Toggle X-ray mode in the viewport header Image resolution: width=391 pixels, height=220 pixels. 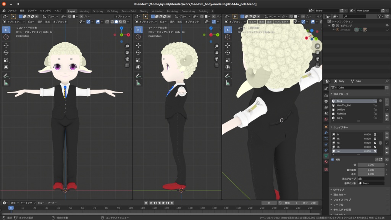107,22
